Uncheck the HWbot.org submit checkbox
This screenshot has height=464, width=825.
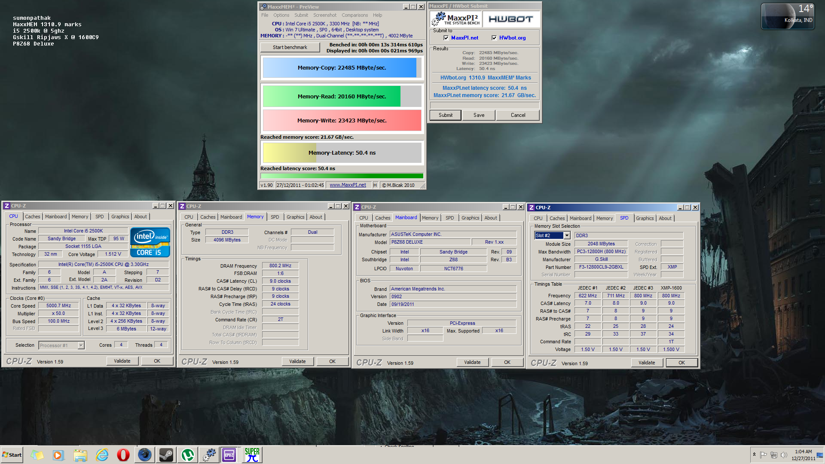click(494, 38)
